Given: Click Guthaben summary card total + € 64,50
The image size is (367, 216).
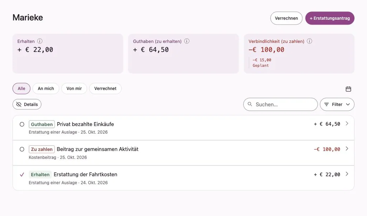Looking at the screenshot, I should coord(151,50).
